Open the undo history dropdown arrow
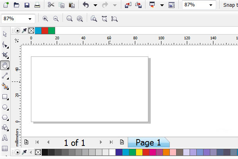238x159 pixels. tap(95, 5)
